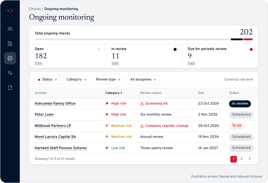Image resolution: width=268 pixels, height=183 pixels.
Task: Click Ongoing monitoring breadcrumb text
Action: (61, 9)
